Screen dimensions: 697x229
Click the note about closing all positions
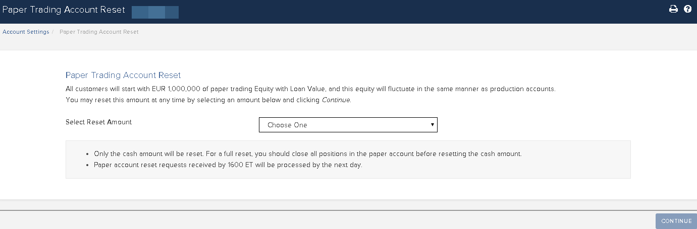click(307, 154)
